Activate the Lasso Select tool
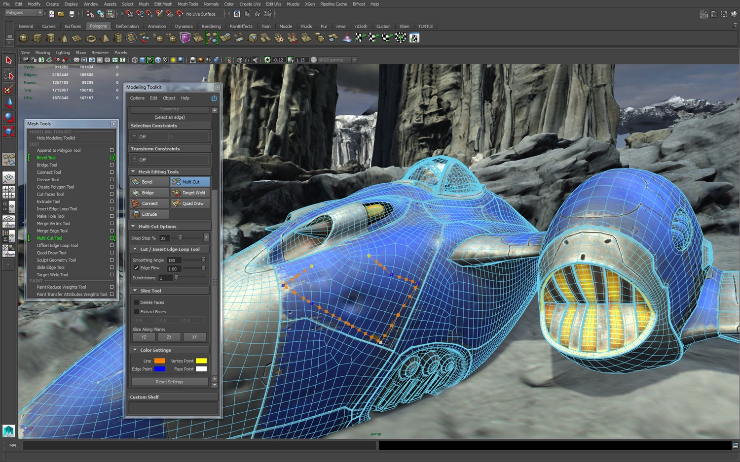The height and width of the screenshot is (462, 740). (x=8, y=75)
